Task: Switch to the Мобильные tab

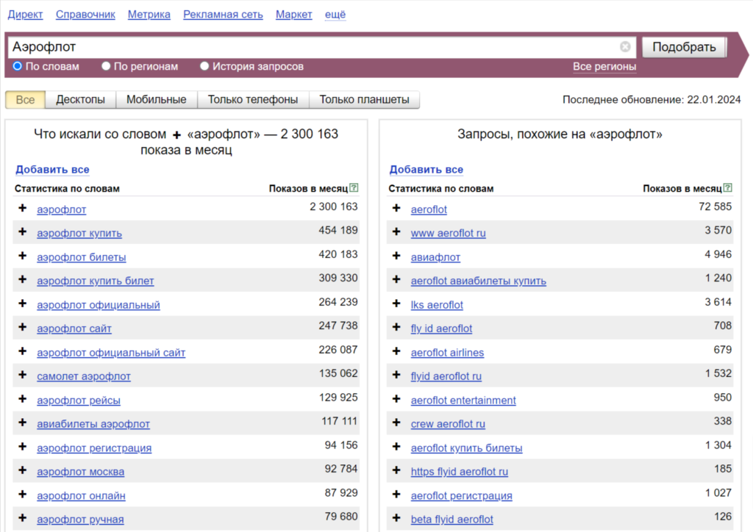Action: click(157, 100)
